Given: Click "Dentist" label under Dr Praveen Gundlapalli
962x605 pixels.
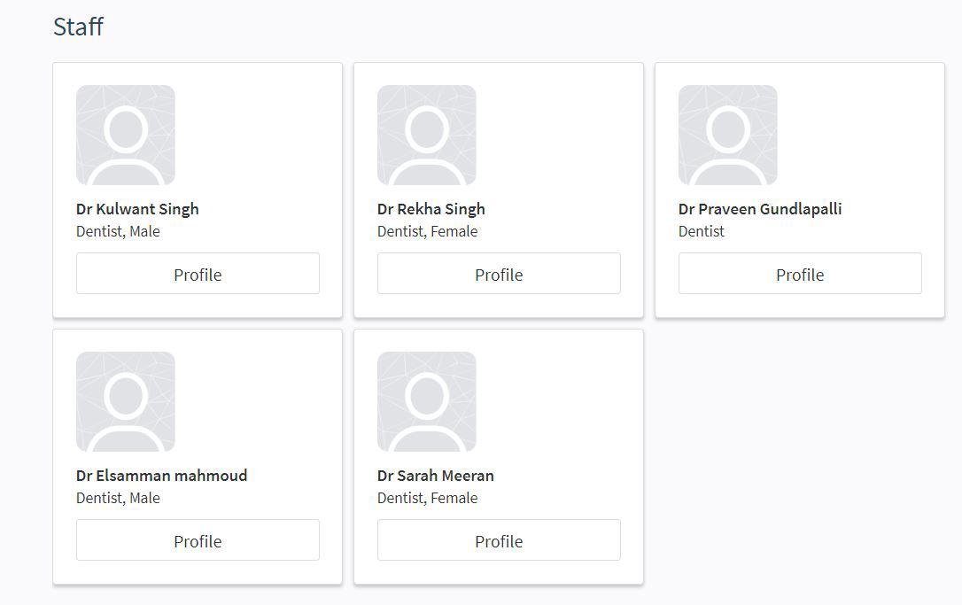Looking at the screenshot, I should (x=702, y=231).
